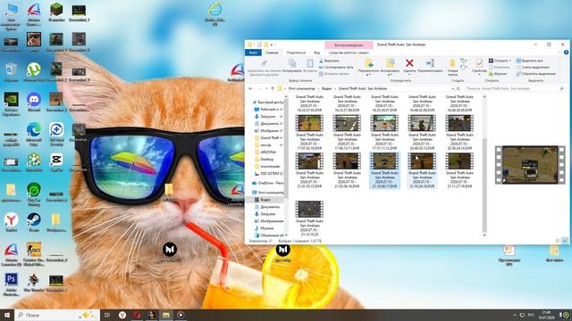572x321 pixels.
Task: Click Выделить все
Action: click(529, 61)
